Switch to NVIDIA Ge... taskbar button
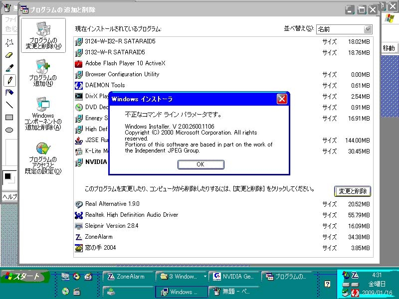399x299 pixels. pyautogui.click(x=234, y=277)
